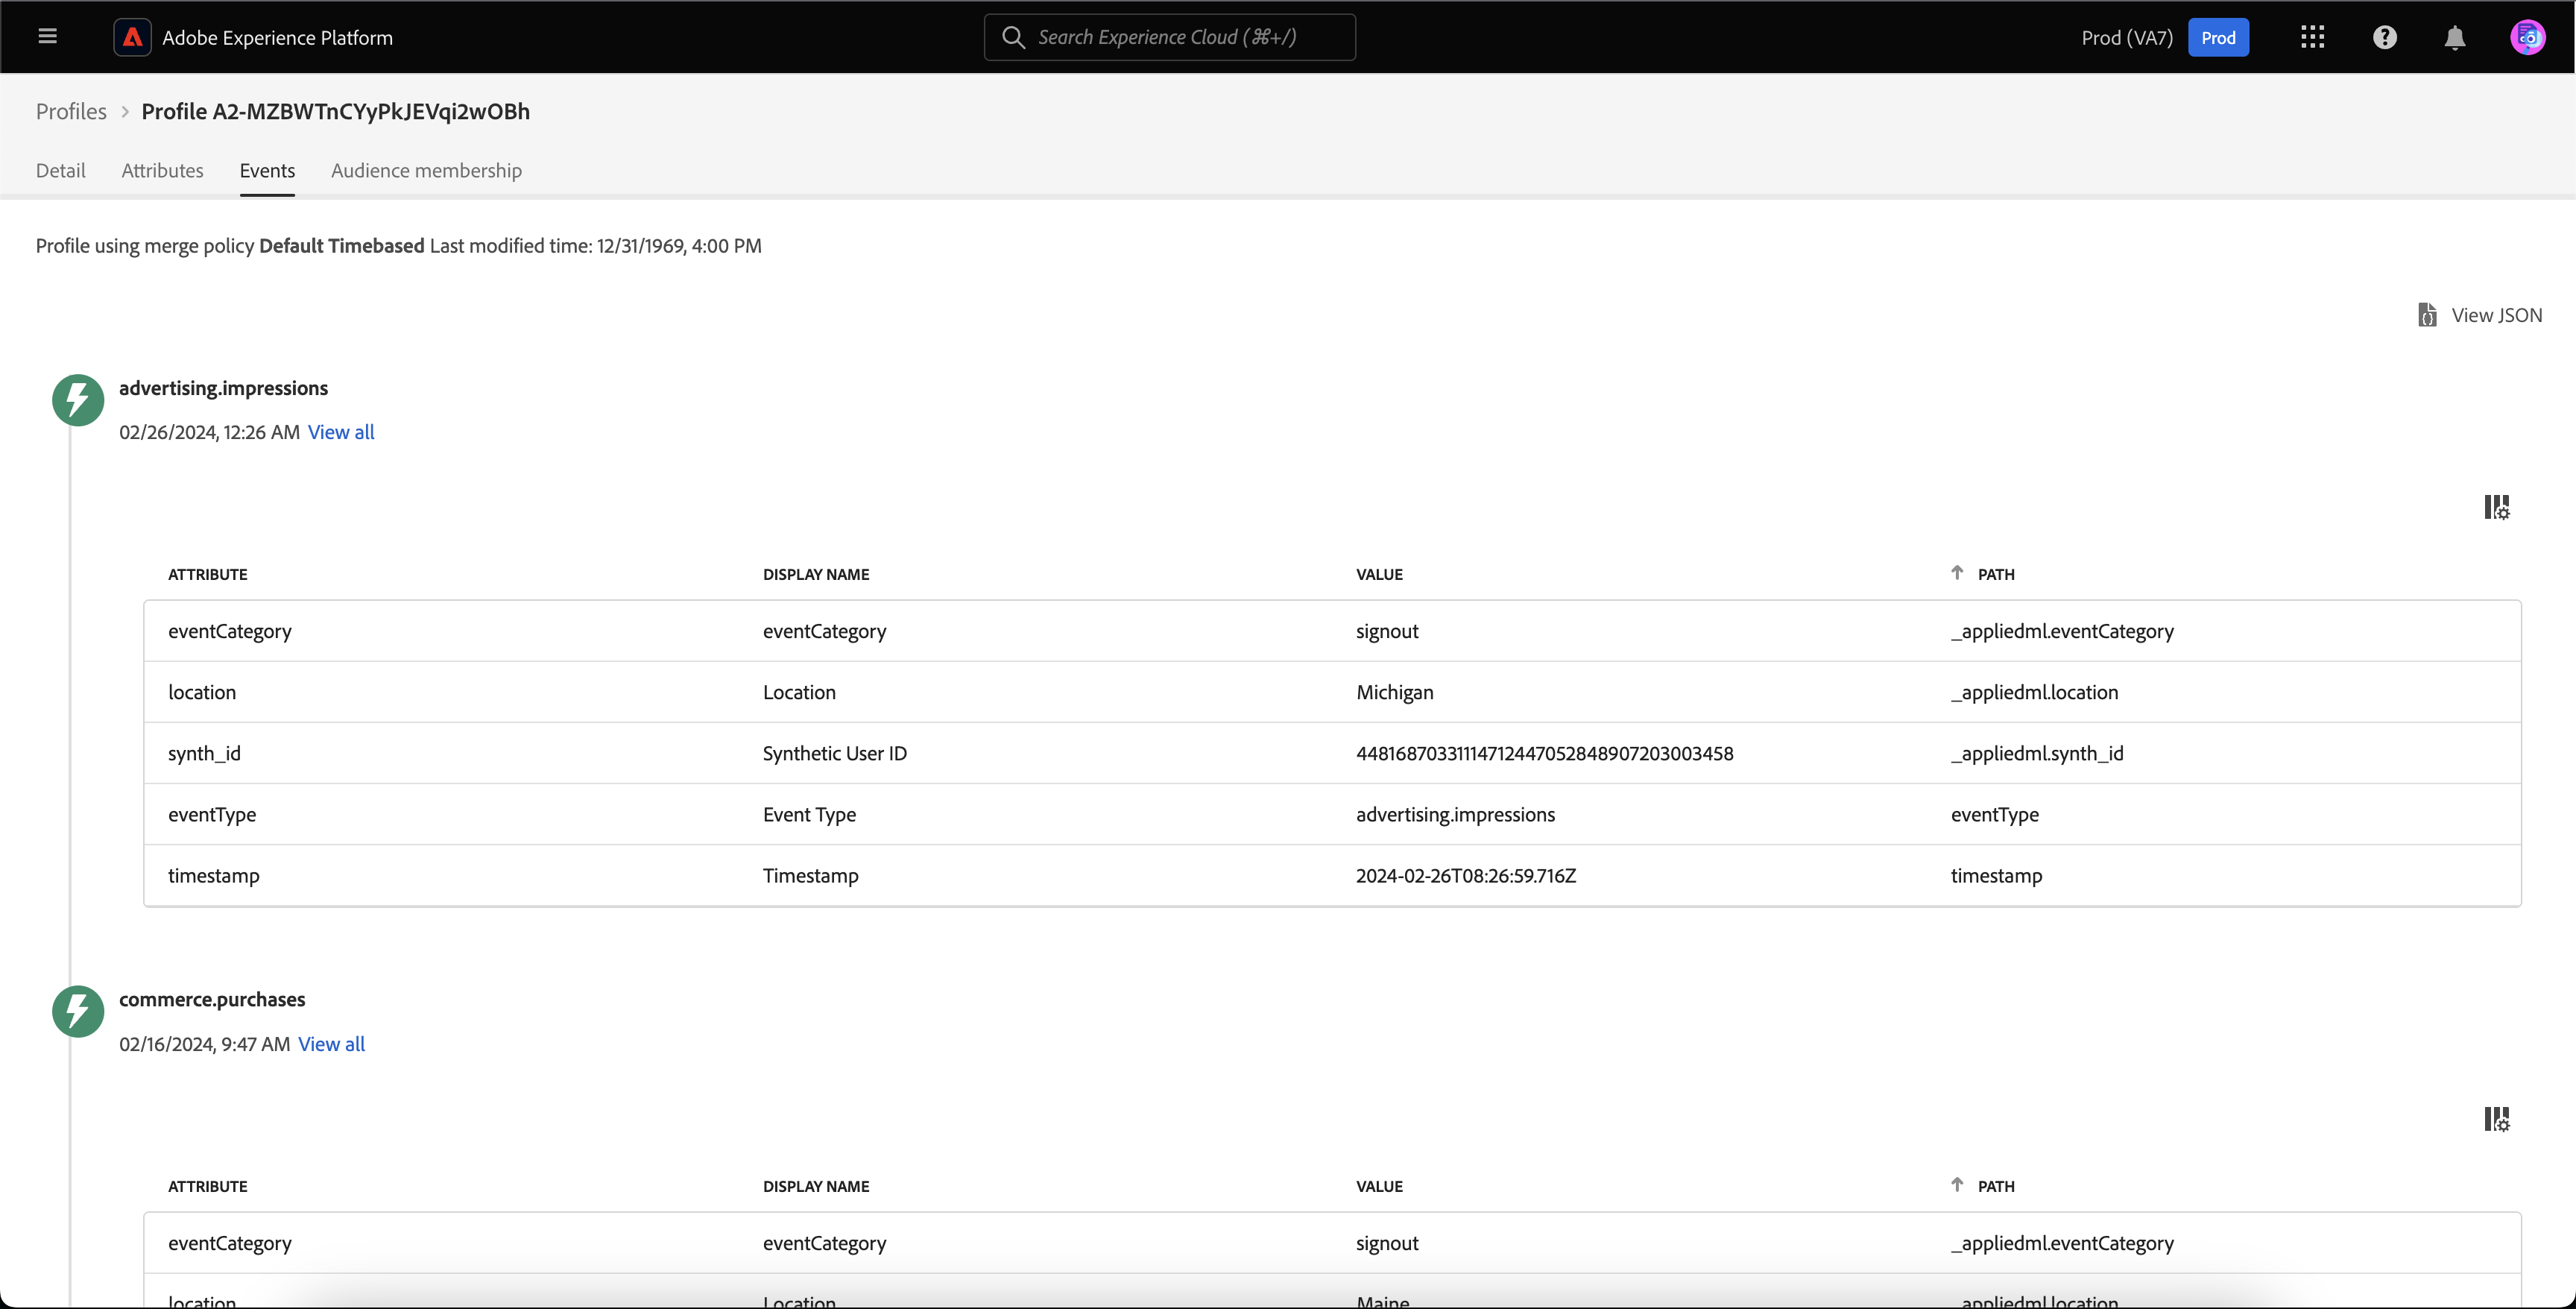This screenshot has width=2576, height=1309.
Task: Configure columns for advertising.impressions table
Action: [x=2496, y=507]
